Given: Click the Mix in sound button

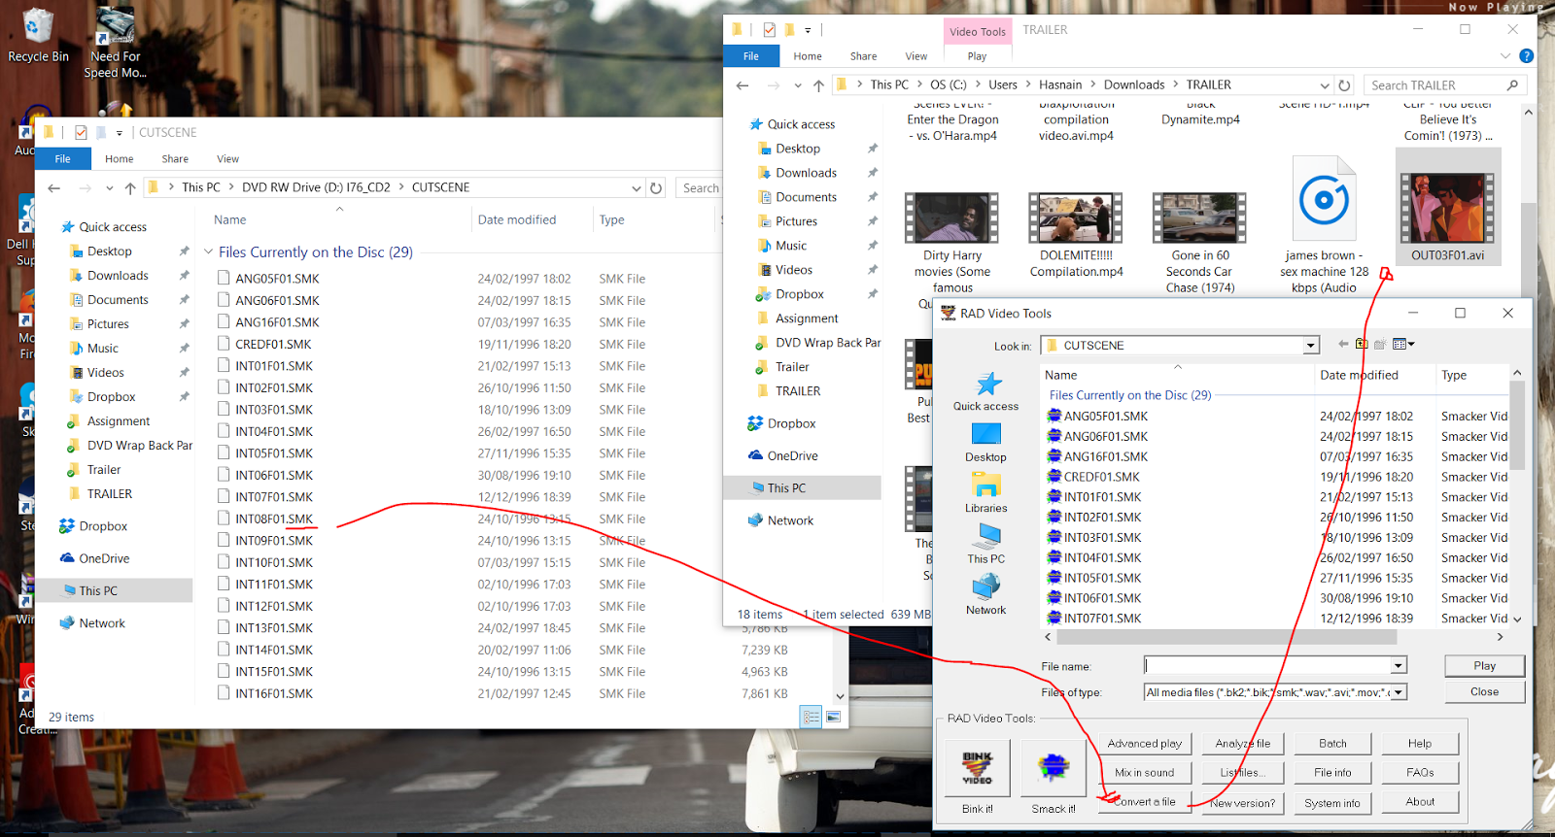Looking at the screenshot, I should click(x=1145, y=773).
